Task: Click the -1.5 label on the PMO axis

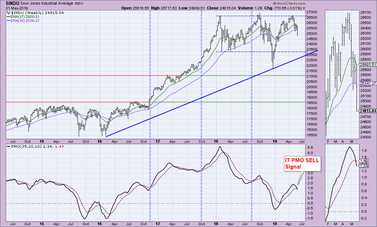Action: click(309, 218)
